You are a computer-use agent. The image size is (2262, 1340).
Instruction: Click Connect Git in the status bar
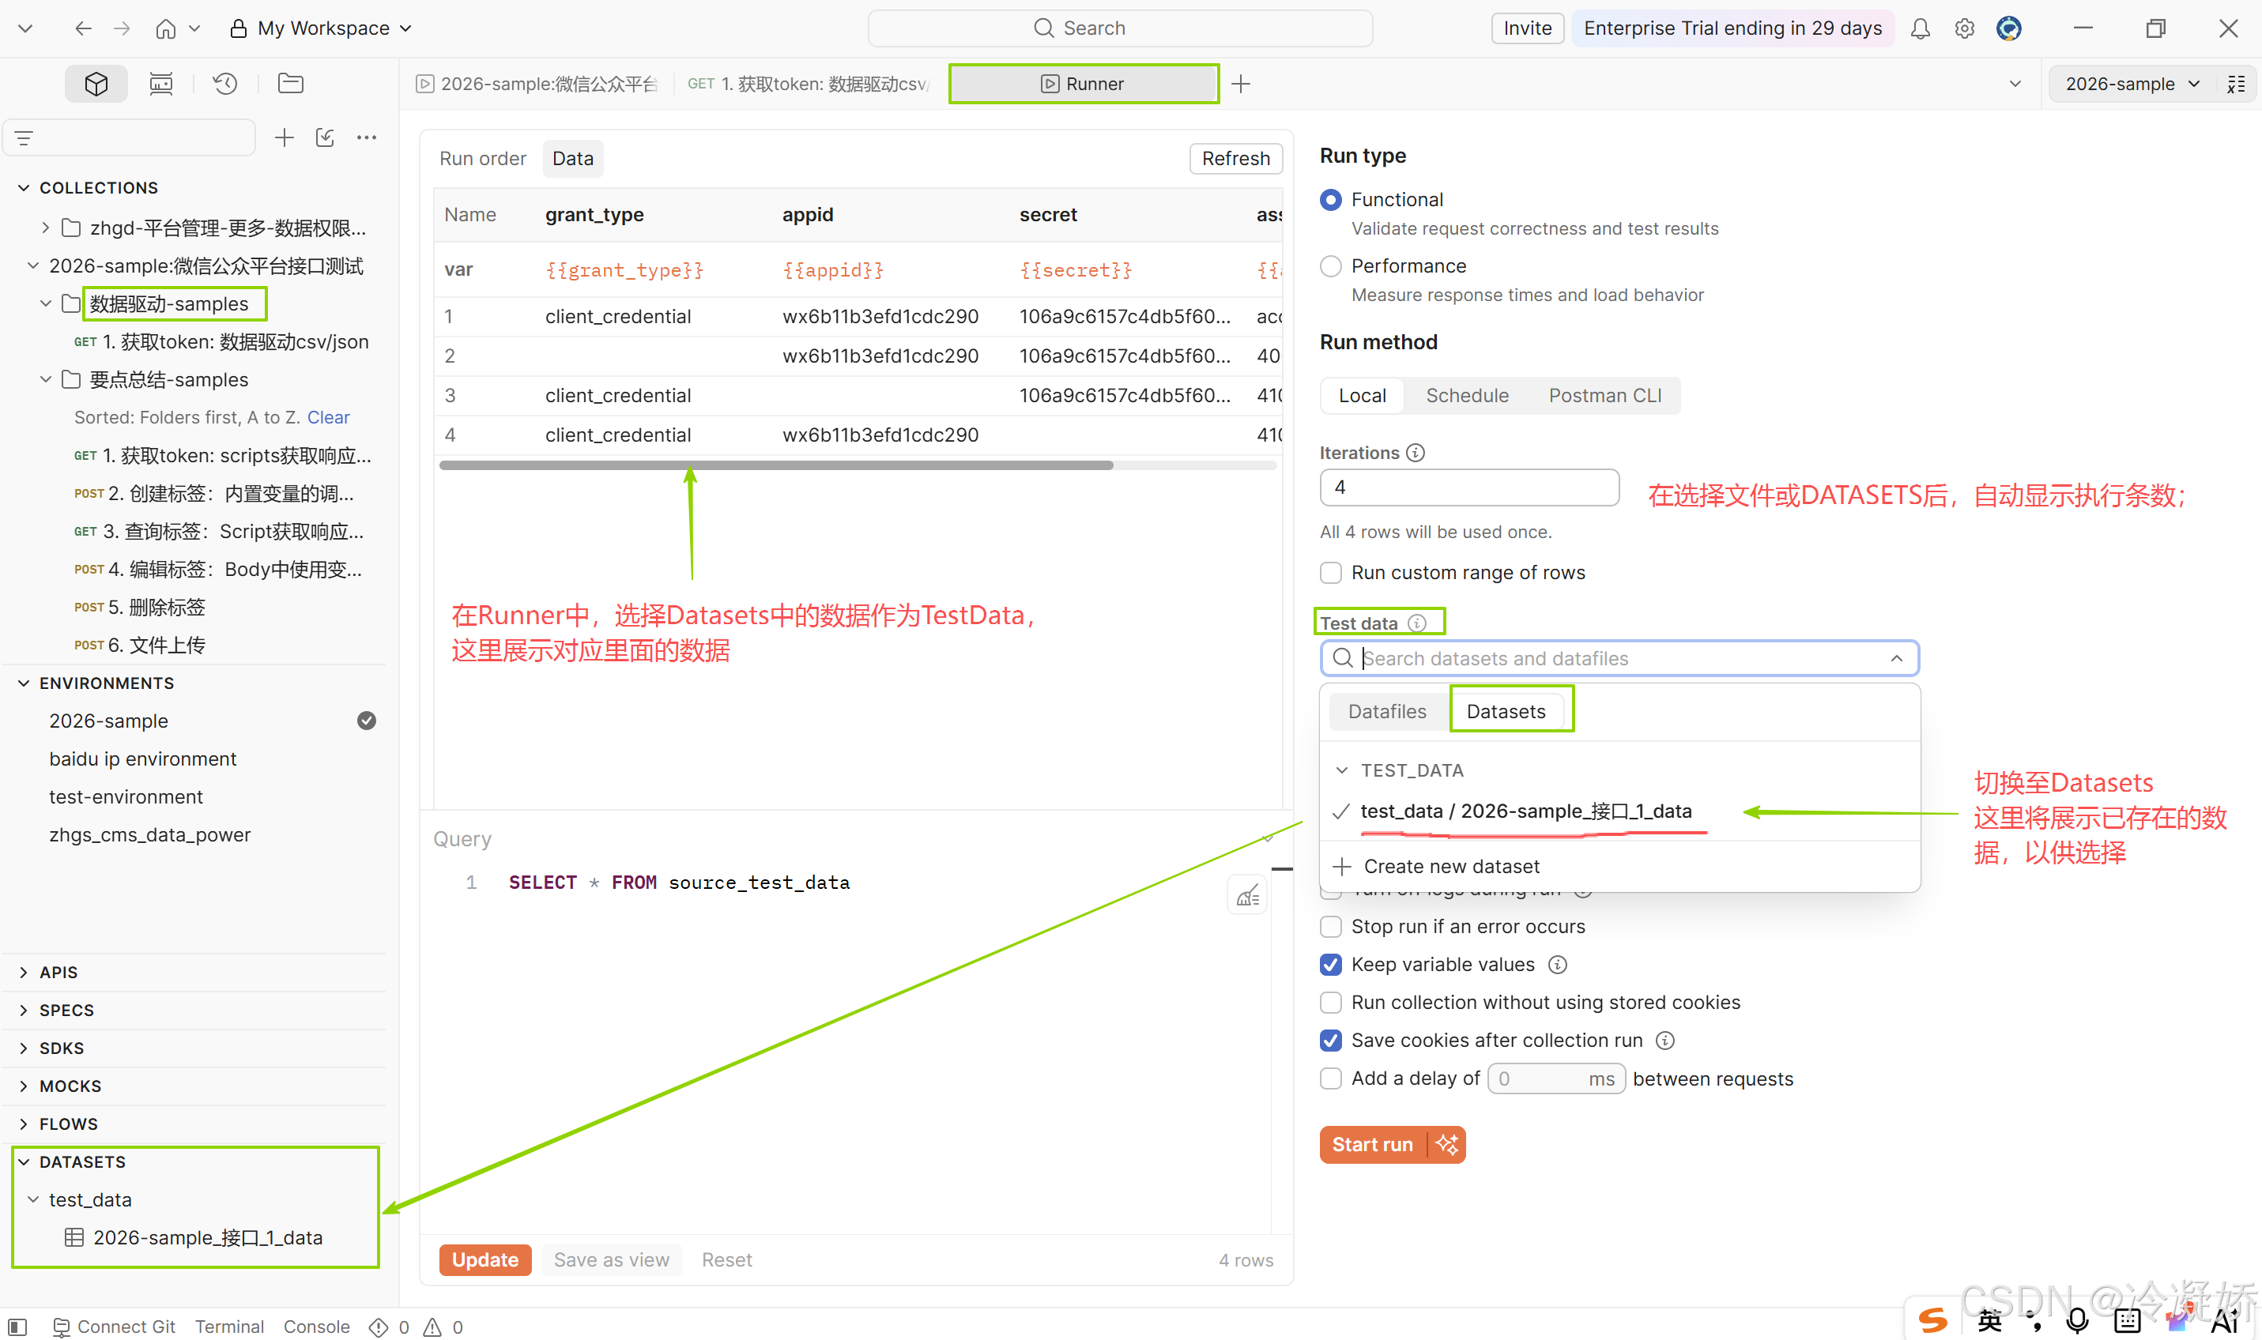(115, 1327)
